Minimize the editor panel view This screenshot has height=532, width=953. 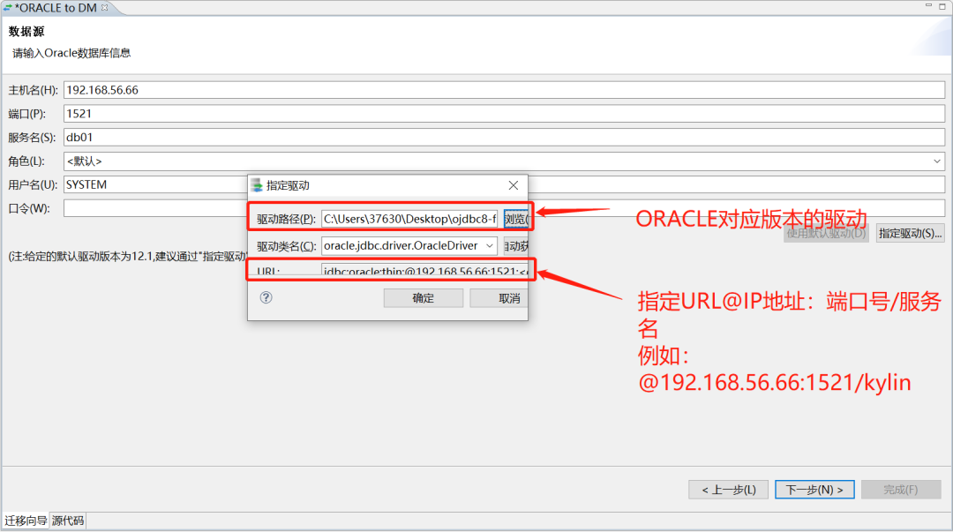point(928,5)
